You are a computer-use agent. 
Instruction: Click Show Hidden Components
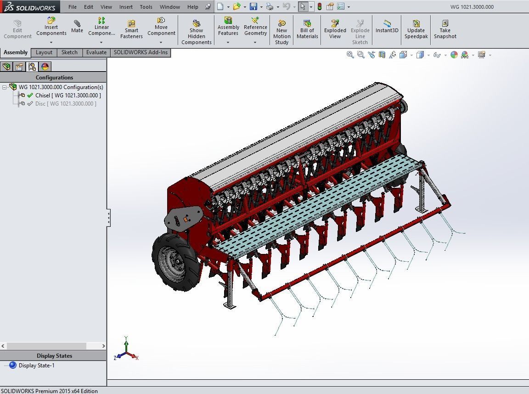pos(197,32)
